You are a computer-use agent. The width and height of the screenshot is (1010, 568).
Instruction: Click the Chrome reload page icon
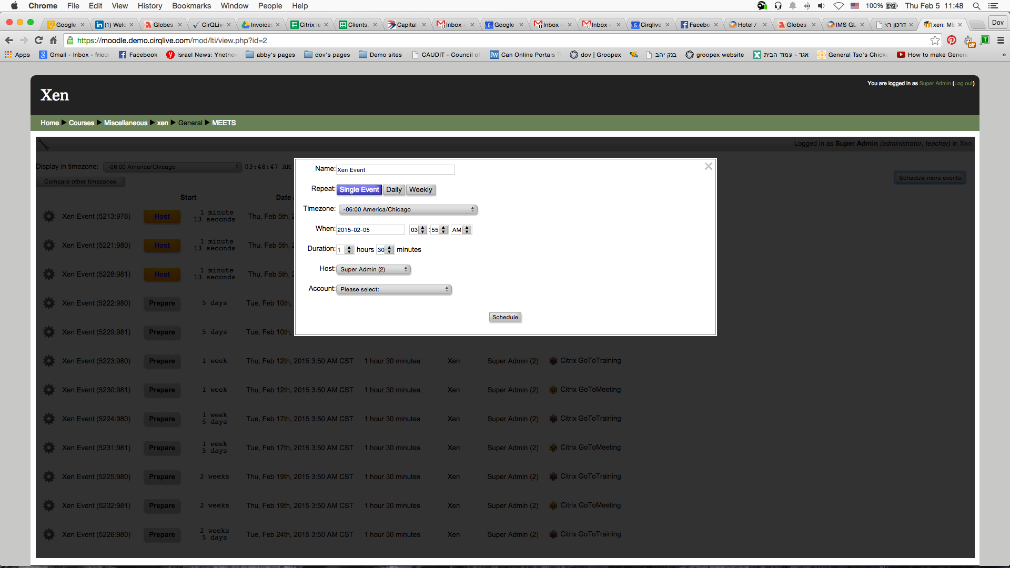point(38,40)
